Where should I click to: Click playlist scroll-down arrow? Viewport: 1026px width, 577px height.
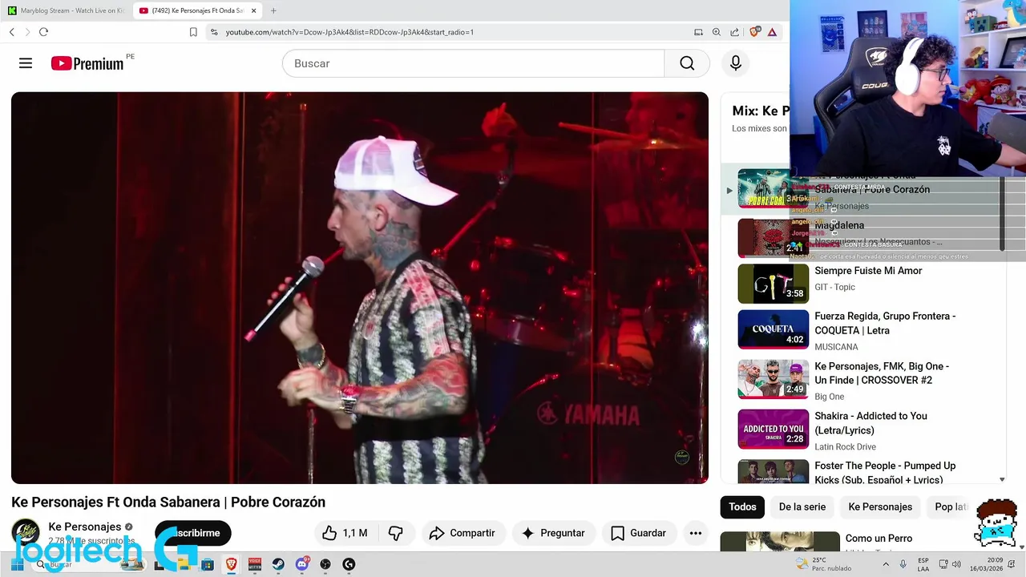(x=1002, y=479)
